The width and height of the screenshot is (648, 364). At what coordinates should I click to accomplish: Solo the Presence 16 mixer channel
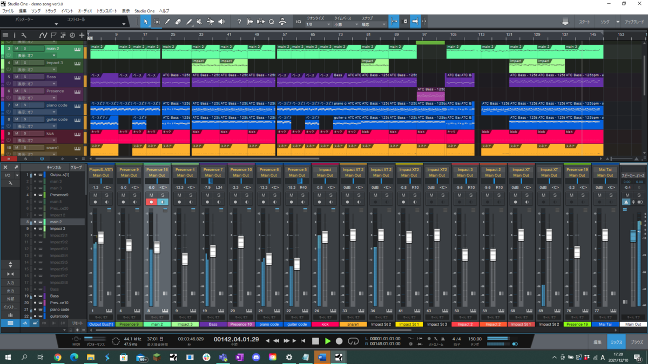163,195
